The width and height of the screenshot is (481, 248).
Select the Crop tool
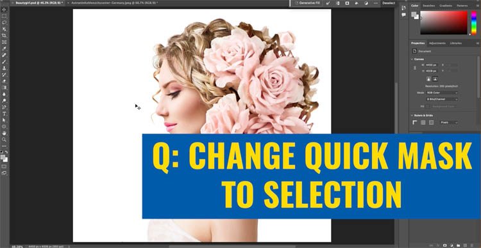point(4,35)
